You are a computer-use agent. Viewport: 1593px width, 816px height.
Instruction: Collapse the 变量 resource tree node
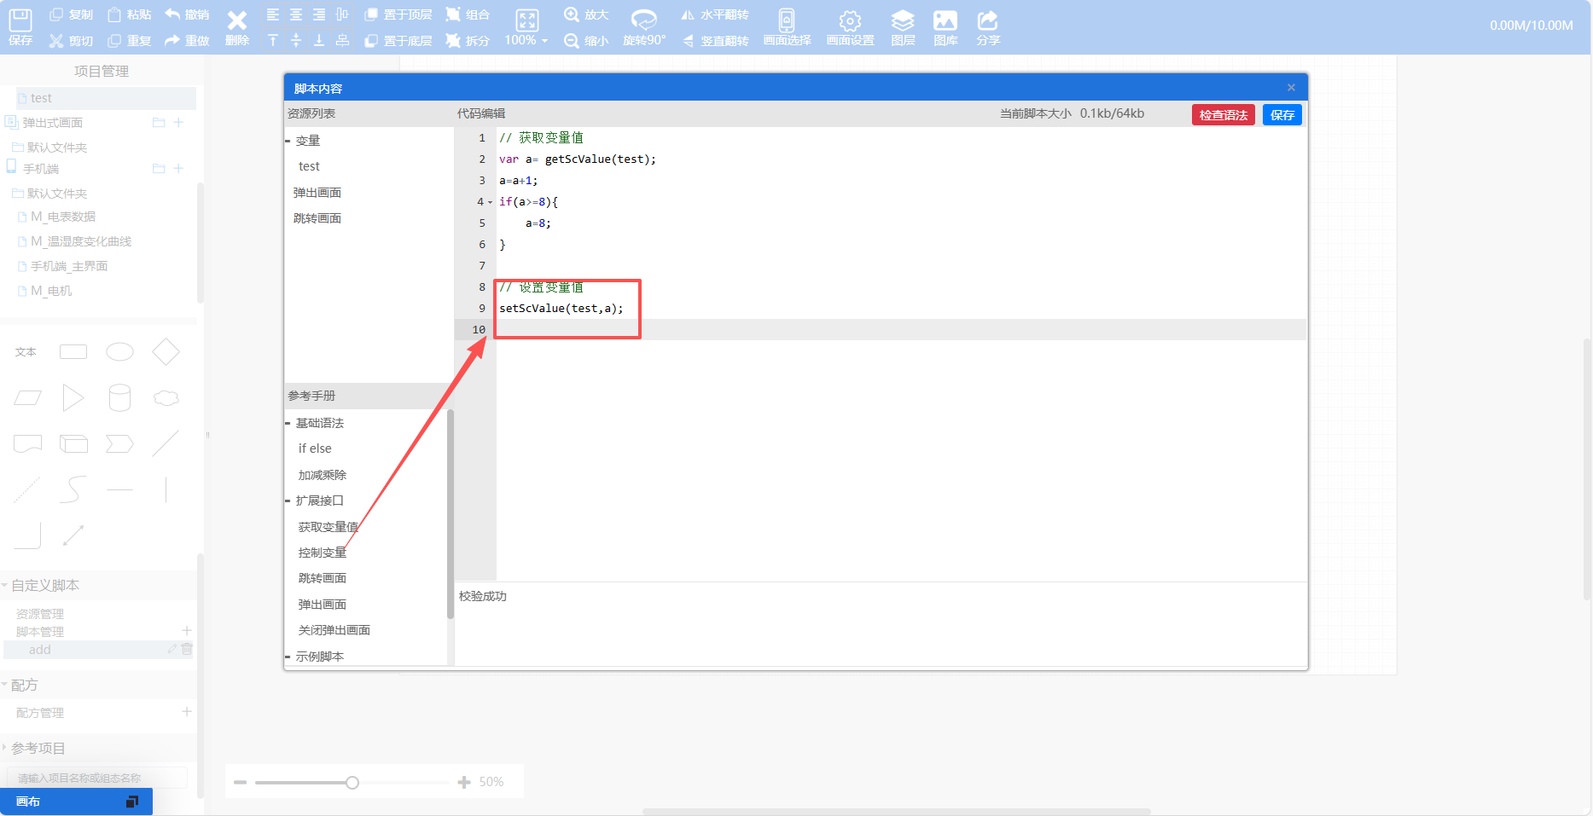pos(288,141)
